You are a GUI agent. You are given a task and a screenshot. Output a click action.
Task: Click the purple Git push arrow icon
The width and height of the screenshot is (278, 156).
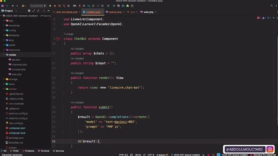pyautogui.click(x=84, y=6)
